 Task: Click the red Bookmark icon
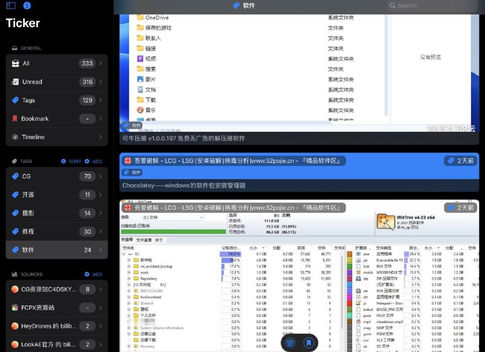[15, 119]
